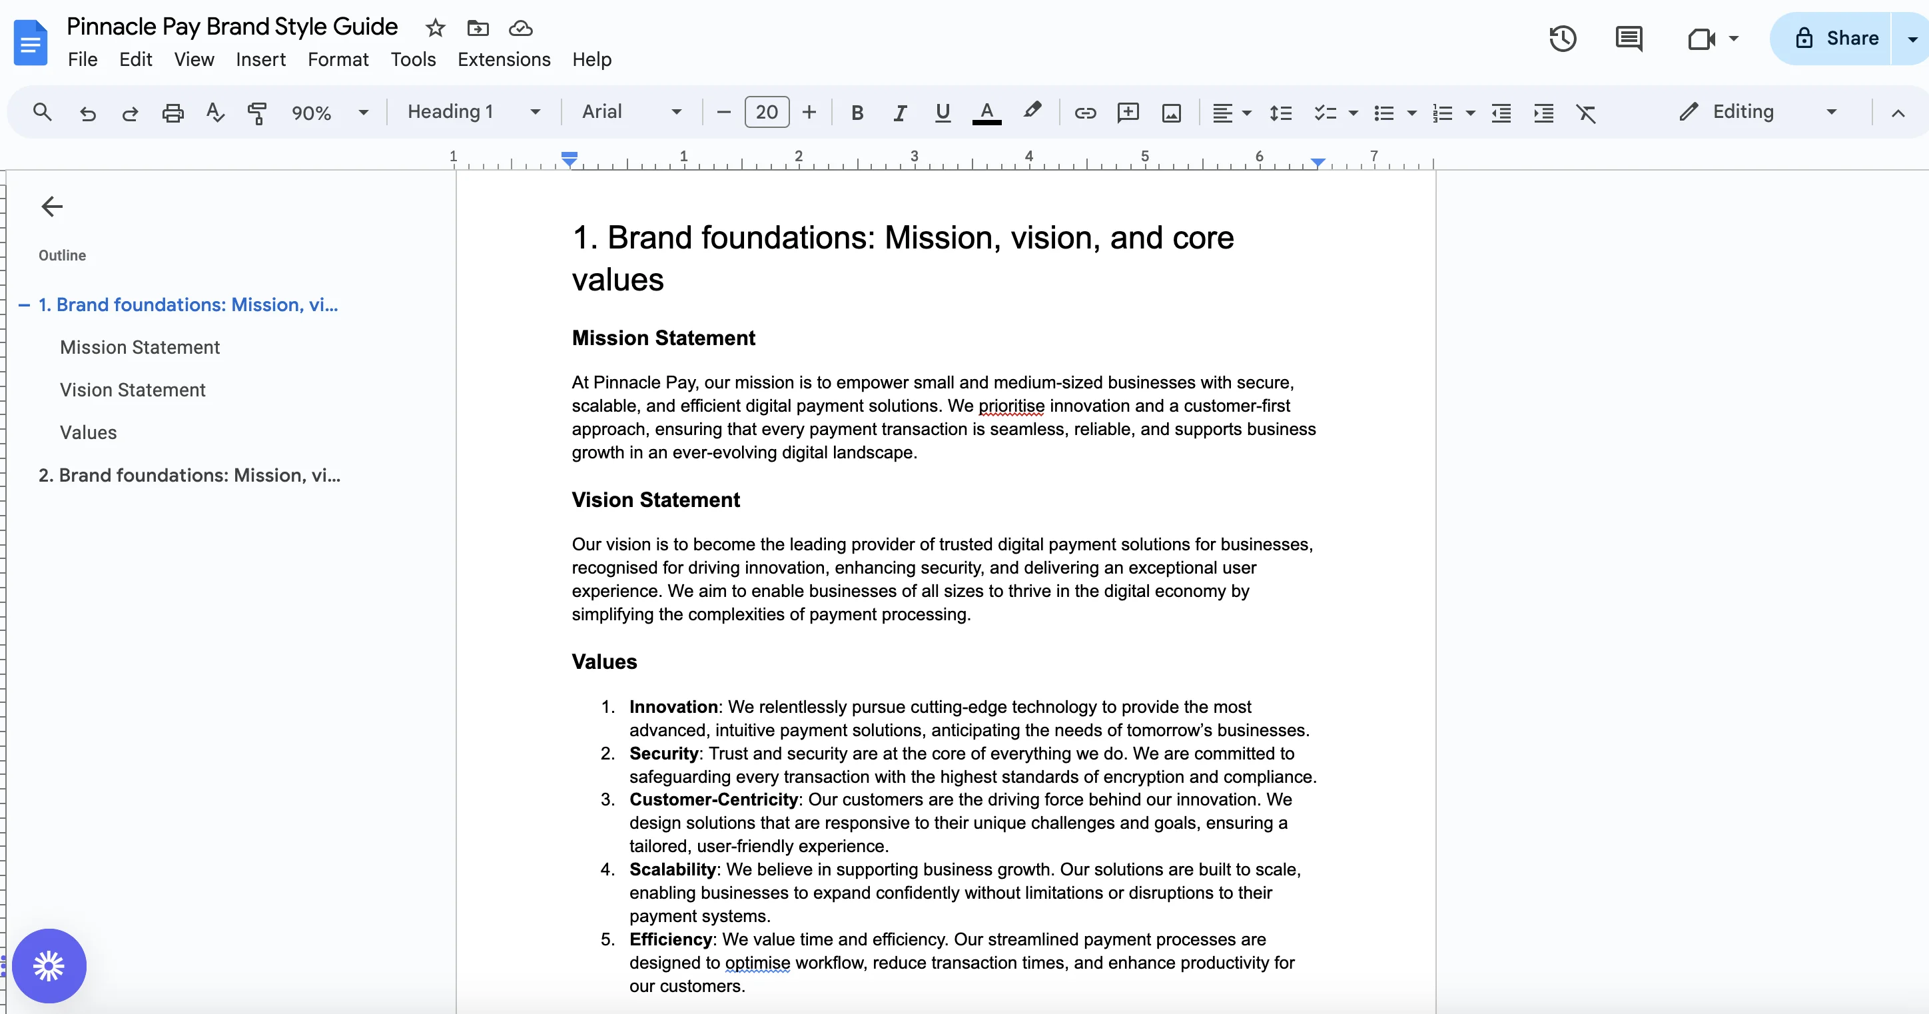This screenshot has width=1929, height=1014.
Task: Click the print icon in toolbar
Action: [x=173, y=113]
